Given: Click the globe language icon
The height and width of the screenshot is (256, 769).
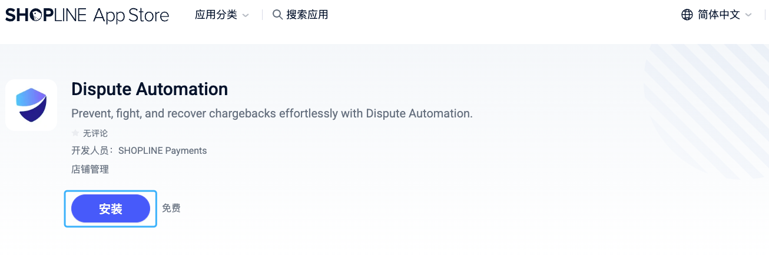Looking at the screenshot, I should (x=687, y=15).
